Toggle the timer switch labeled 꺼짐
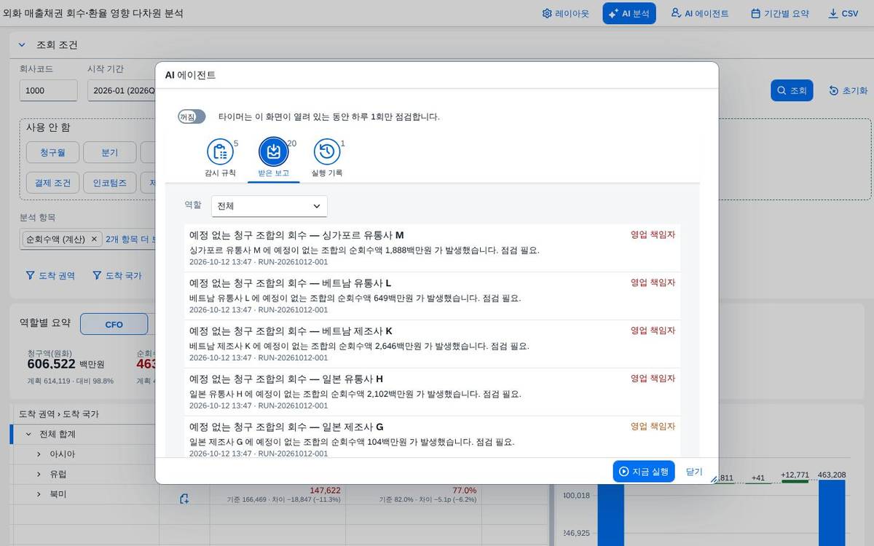 click(192, 116)
